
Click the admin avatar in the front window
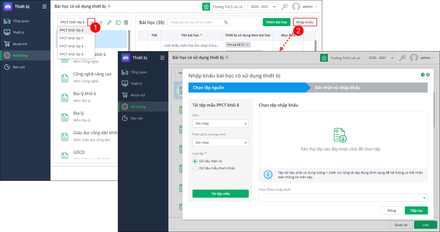point(414,58)
